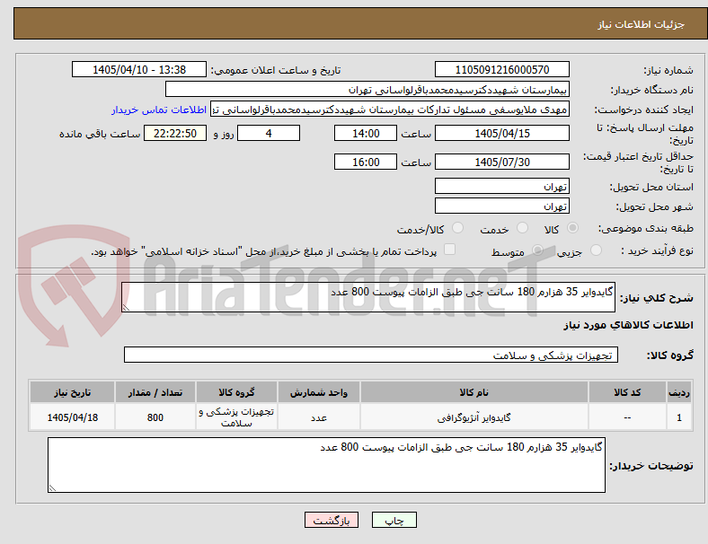Click the request creator field

coord(390,110)
